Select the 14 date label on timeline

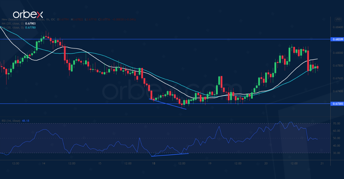tap(44, 164)
